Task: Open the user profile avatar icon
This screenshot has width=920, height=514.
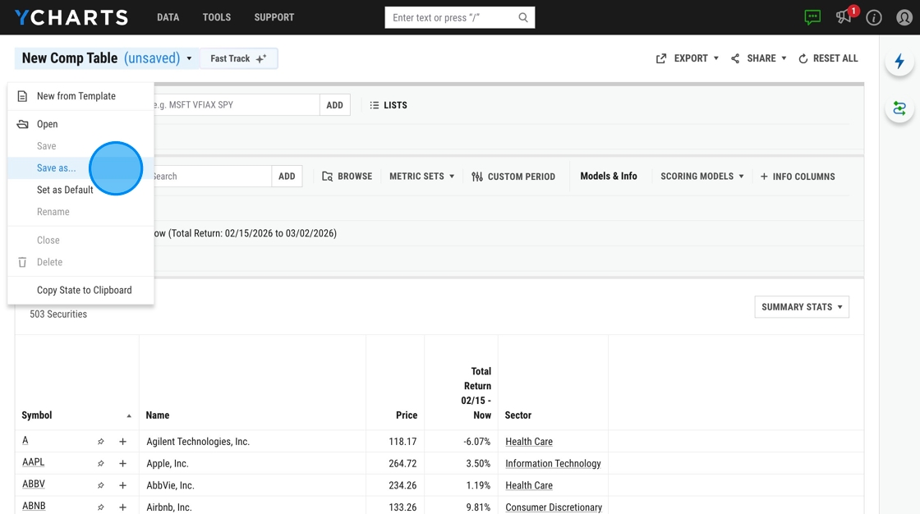Action: tap(904, 17)
